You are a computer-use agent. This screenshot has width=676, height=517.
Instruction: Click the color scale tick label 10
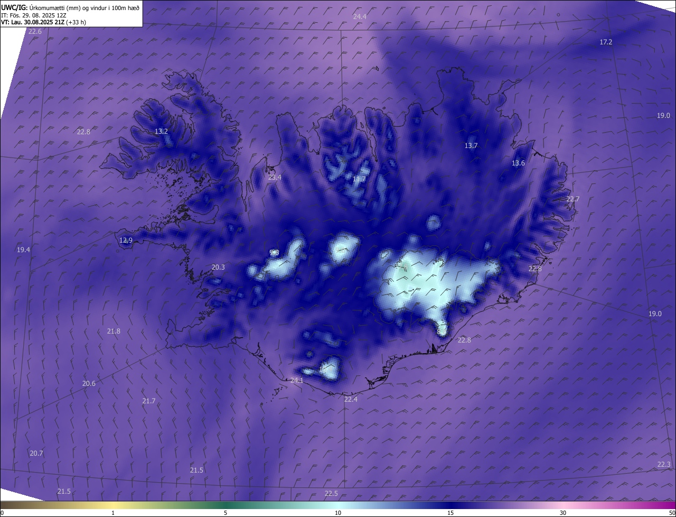point(338,513)
